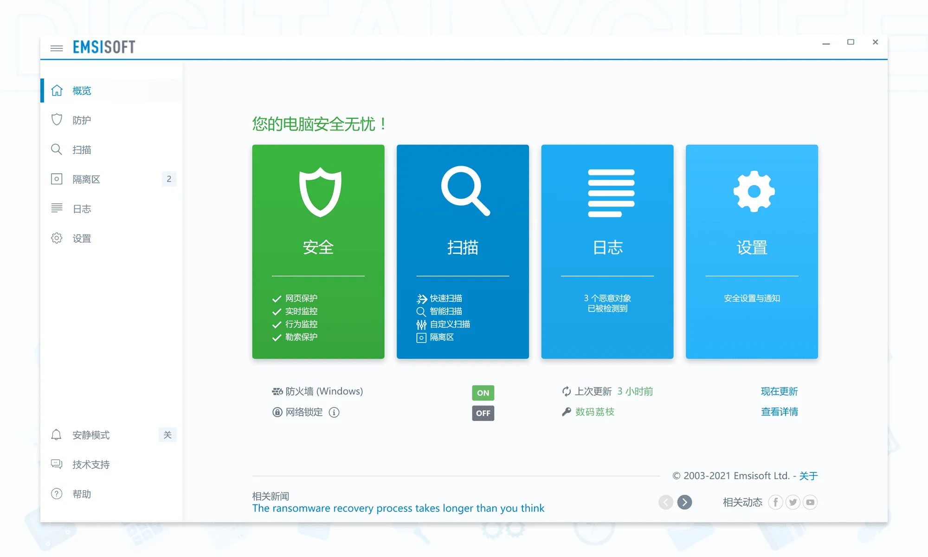This screenshot has height=557, width=928.
Task: Click the 网络锁定 lock icon
Action: point(277,412)
